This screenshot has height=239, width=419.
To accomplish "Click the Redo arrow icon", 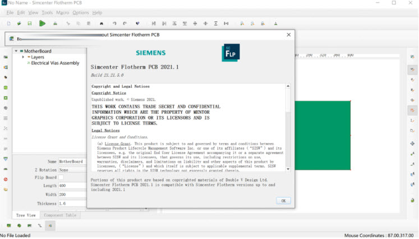I will [x=125, y=24].
